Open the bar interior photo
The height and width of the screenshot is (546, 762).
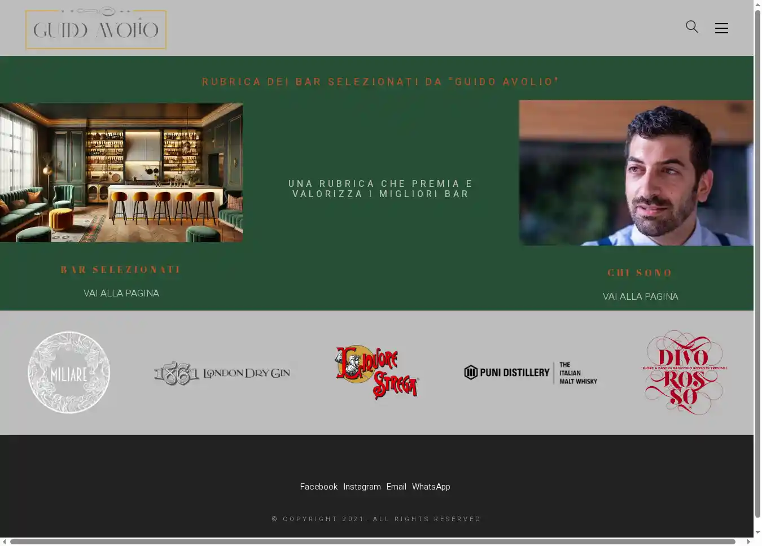click(x=121, y=172)
